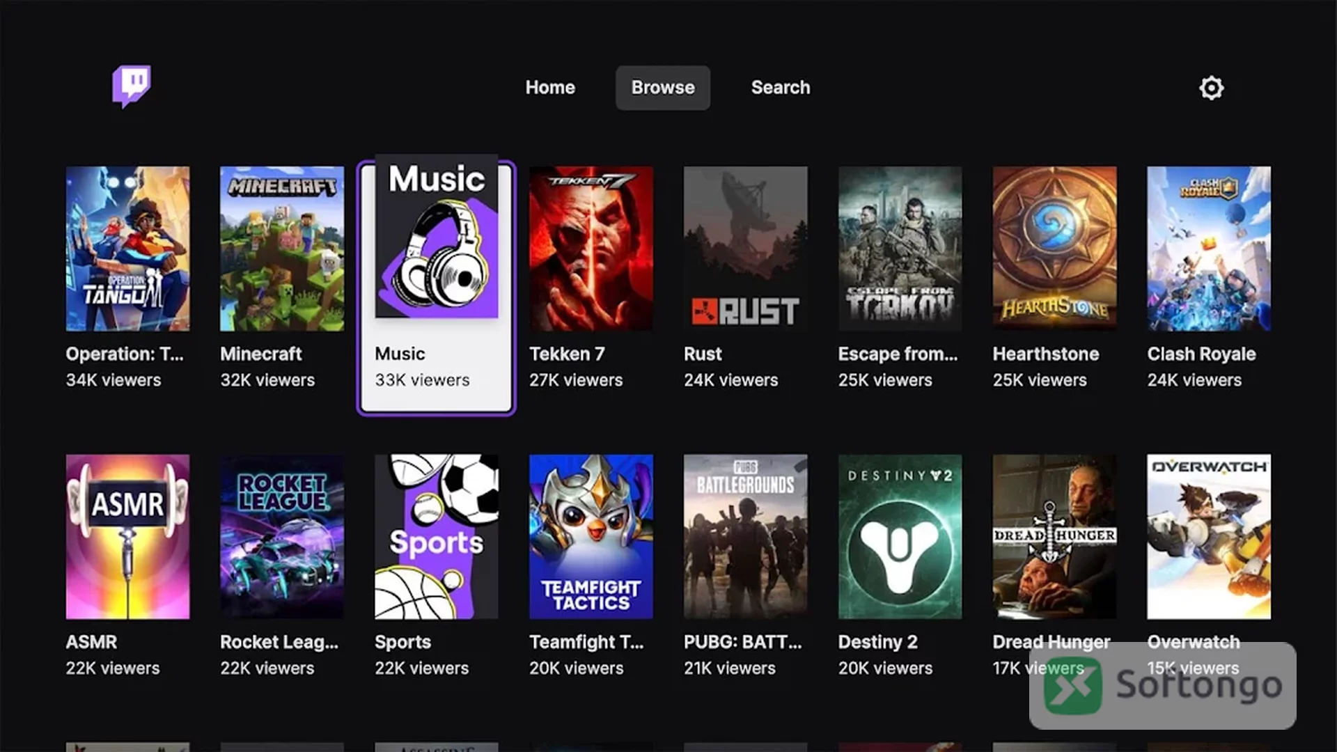Open the PUBG: Battlegrounds cover art
The width and height of the screenshot is (1337, 752).
pos(746,537)
